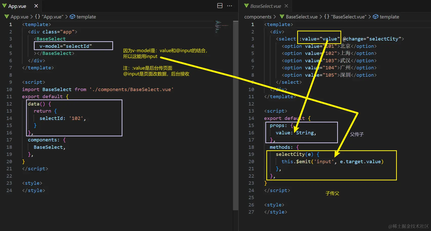This screenshot has width=431, height=231.
Task: Click the braces icon before "App.vue" breadcrumb
Action: click(x=37, y=16)
